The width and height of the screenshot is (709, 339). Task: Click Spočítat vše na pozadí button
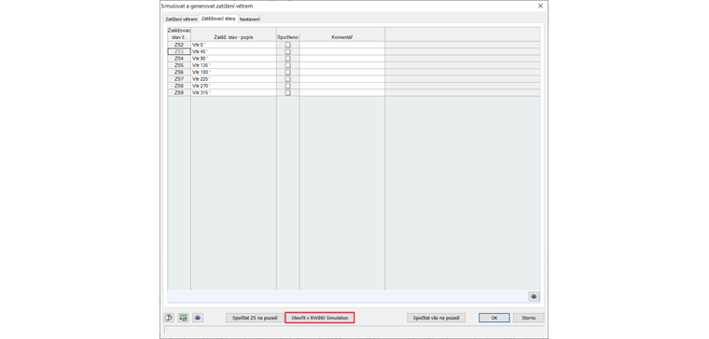(x=437, y=318)
